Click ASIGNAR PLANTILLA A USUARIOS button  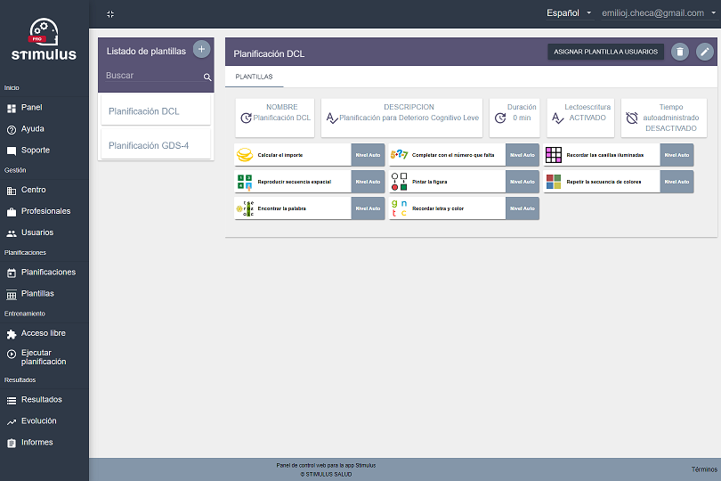[x=605, y=53]
